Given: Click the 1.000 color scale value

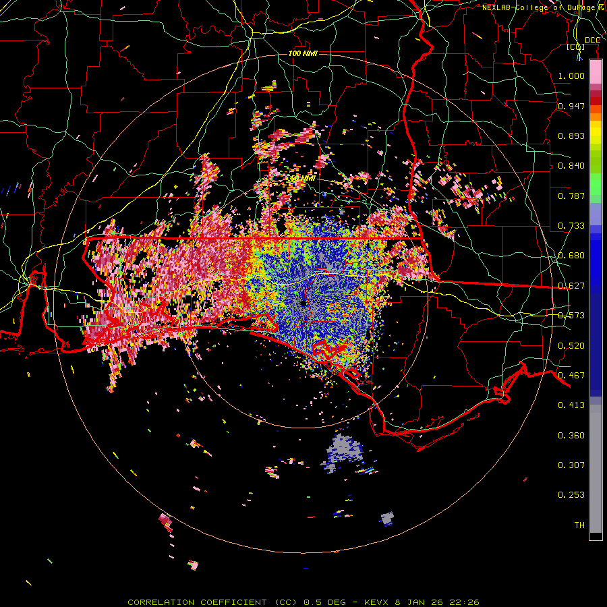Looking at the screenshot, I should click(571, 76).
